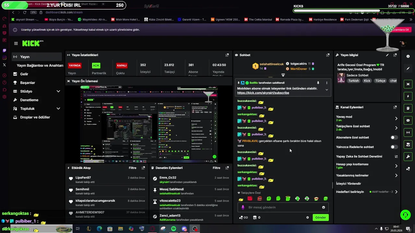Image resolution: width=415 pixels, height=233 pixels.
Task: Pop out the Denetim Eylemleri panel
Action: click(x=227, y=168)
